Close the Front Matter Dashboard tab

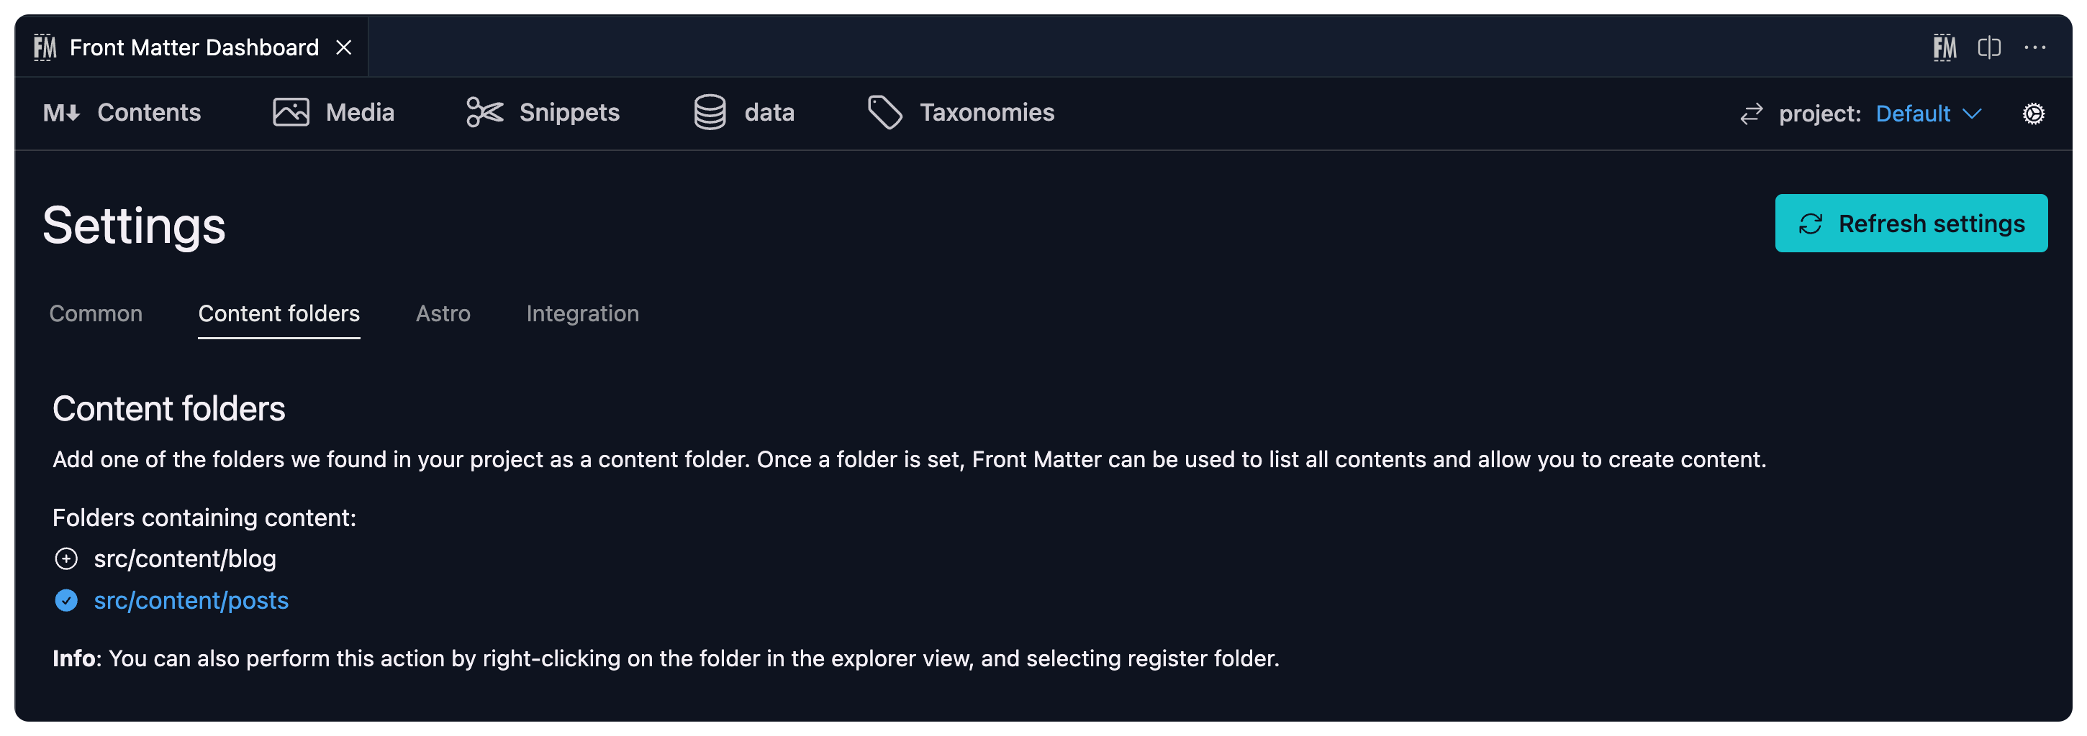(x=343, y=46)
